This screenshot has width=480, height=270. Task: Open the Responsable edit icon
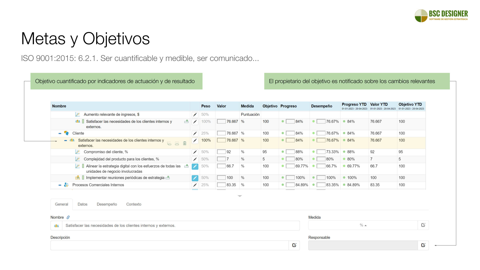pyautogui.click(x=423, y=245)
